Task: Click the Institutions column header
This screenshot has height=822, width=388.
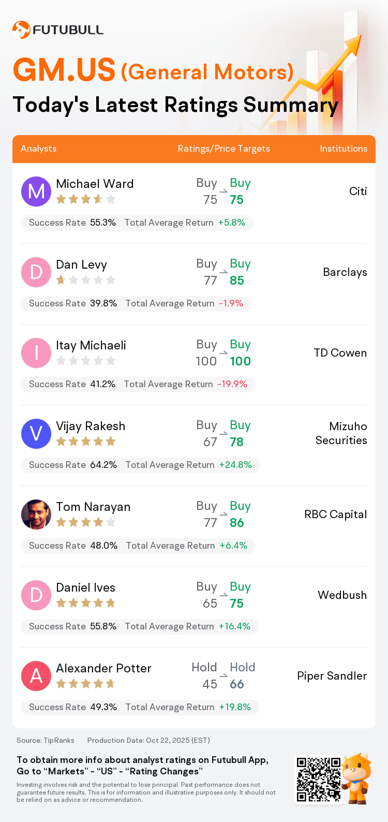Action: click(x=343, y=149)
